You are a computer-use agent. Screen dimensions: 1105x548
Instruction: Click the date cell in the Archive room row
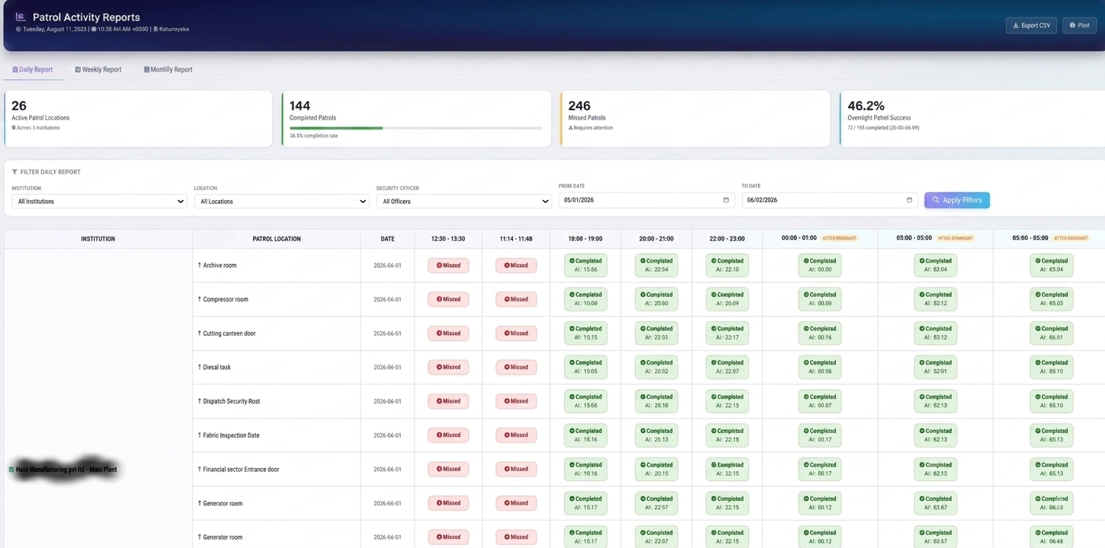(x=388, y=266)
